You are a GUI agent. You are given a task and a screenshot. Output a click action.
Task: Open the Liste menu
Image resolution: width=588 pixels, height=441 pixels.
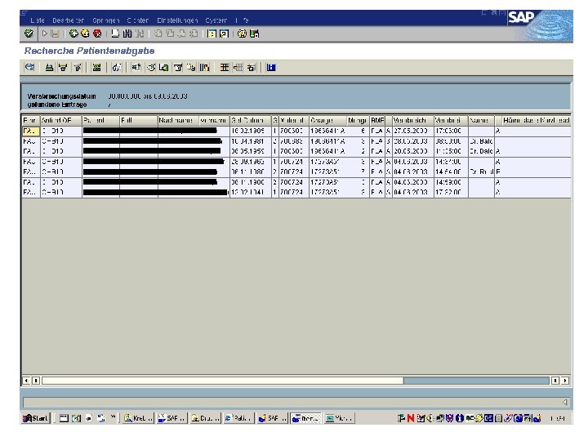[38, 20]
